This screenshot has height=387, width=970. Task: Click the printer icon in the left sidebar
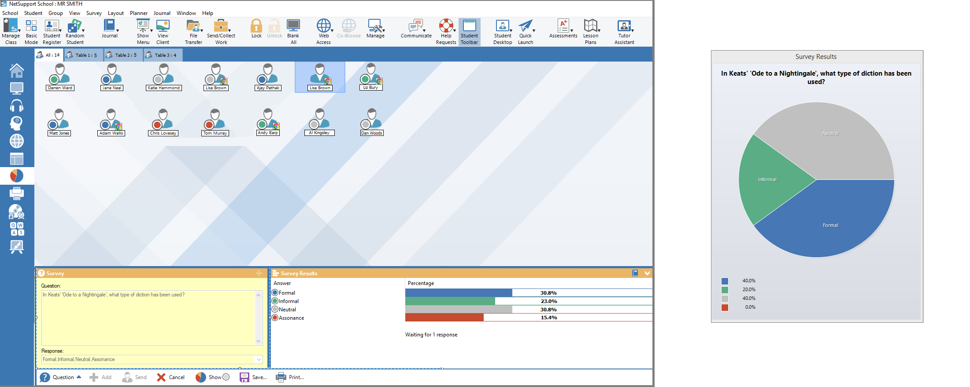pyautogui.click(x=17, y=193)
